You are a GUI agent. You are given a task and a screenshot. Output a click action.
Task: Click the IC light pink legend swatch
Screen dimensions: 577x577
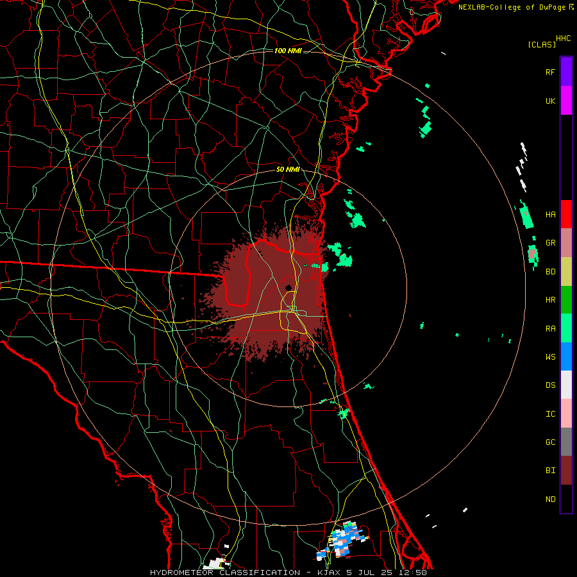pyautogui.click(x=566, y=414)
